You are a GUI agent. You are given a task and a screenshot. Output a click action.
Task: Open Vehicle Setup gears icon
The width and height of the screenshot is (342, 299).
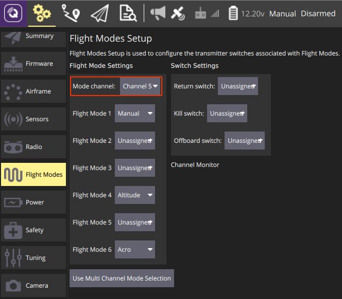pyautogui.click(x=42, y=13)
